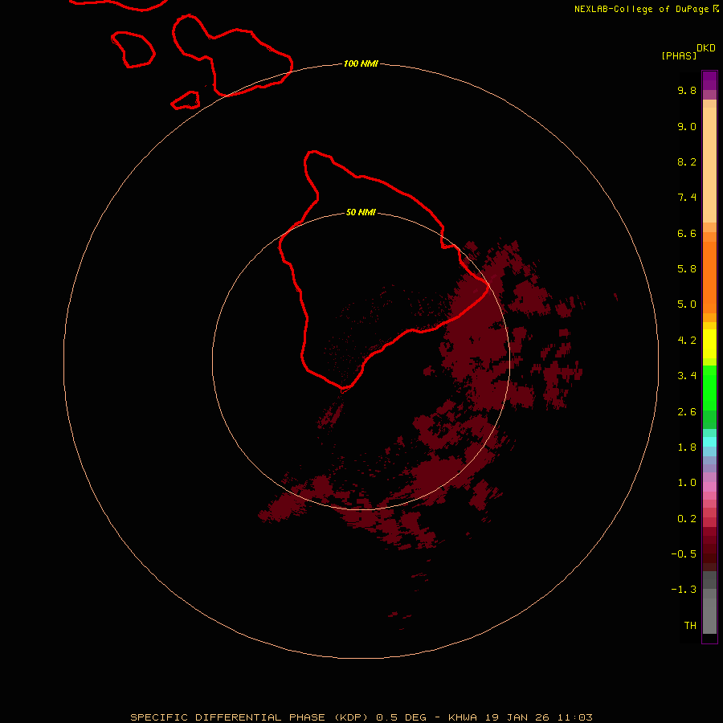Click the 9.8 value on the color scale
Screen dimensions: 723x723
[x=687, y=90]
